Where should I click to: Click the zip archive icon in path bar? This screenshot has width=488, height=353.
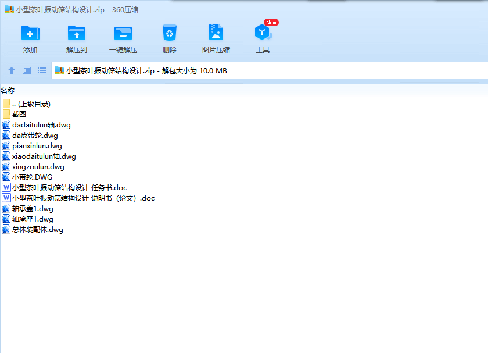59,71
